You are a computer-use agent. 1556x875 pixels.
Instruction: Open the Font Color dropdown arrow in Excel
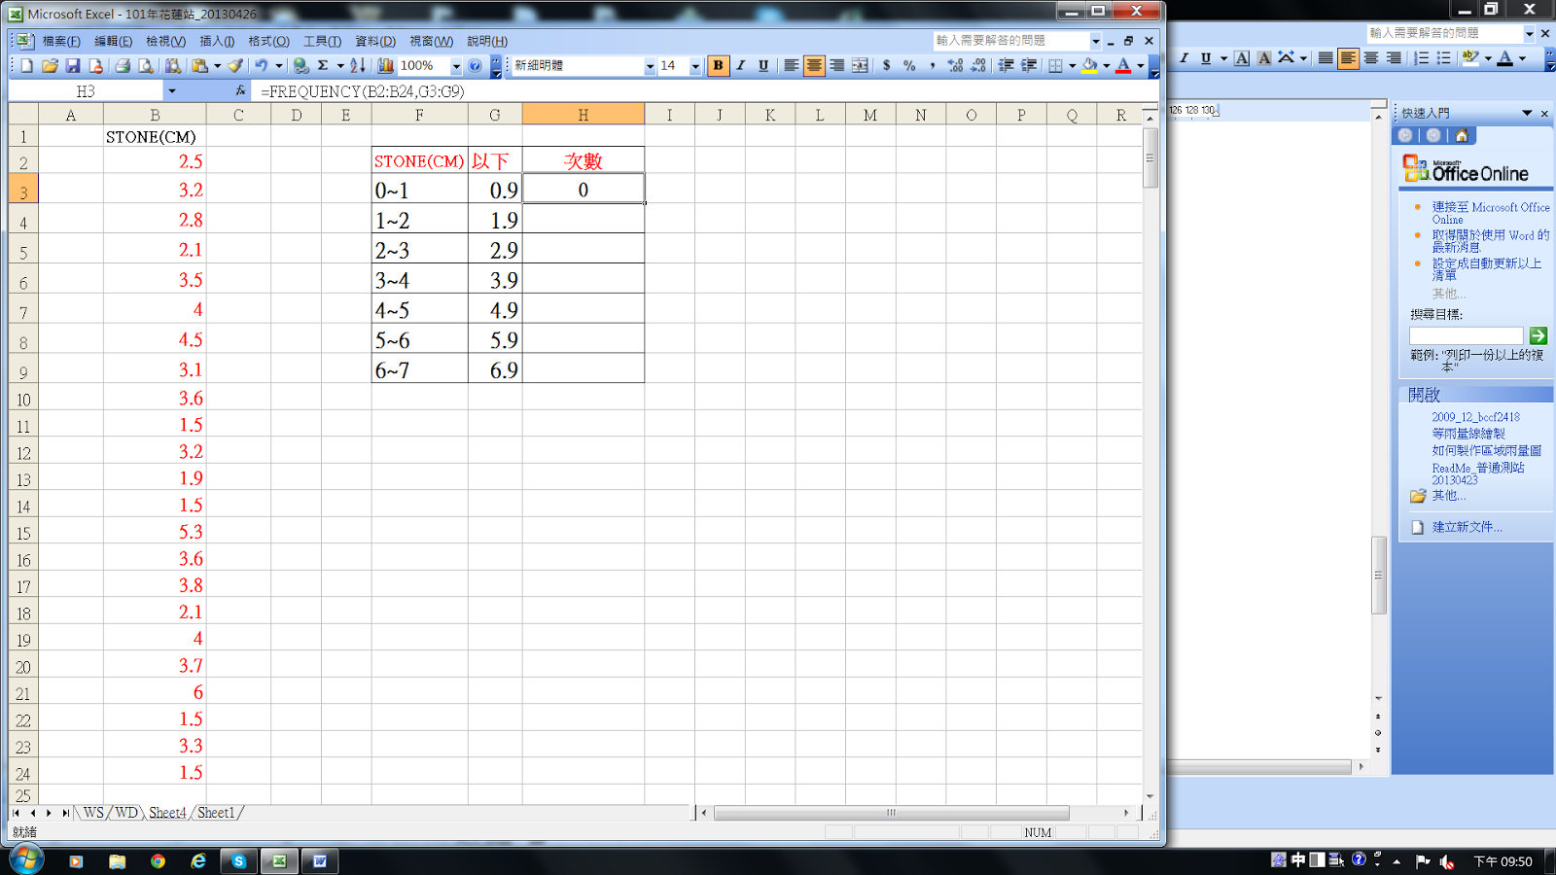coord(1141,66)
